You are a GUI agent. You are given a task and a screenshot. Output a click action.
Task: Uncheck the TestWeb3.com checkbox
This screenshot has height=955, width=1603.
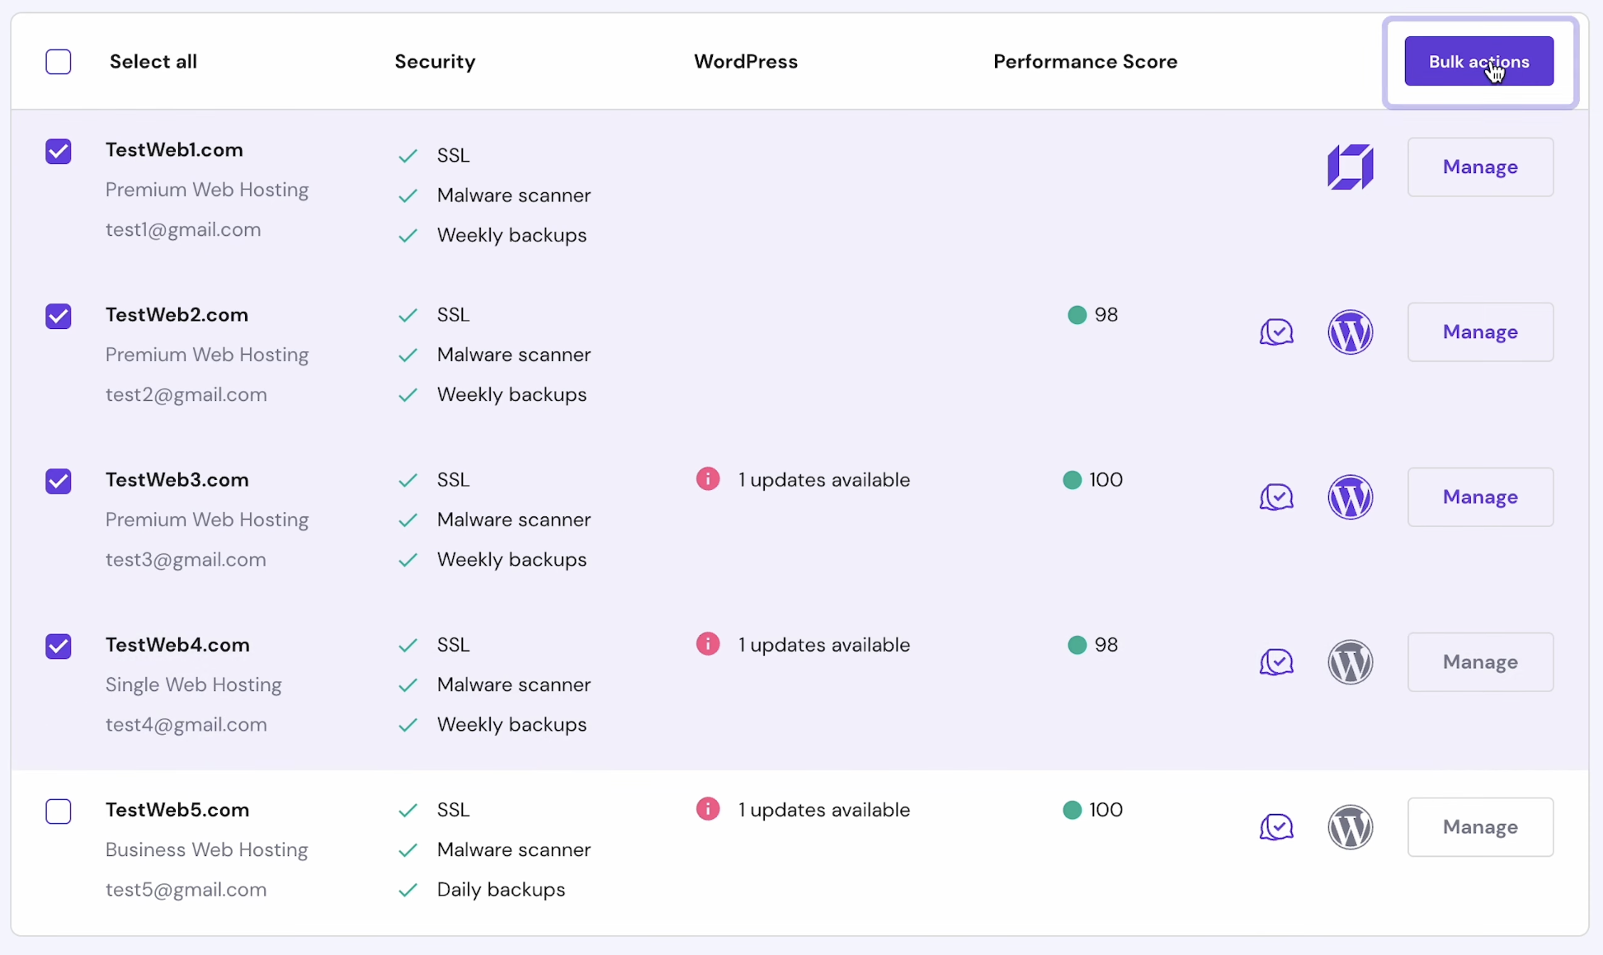pos(59,482)
